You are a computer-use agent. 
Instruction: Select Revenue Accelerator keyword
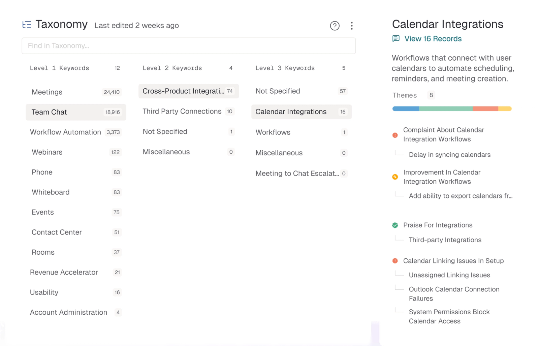pos(76,272)
